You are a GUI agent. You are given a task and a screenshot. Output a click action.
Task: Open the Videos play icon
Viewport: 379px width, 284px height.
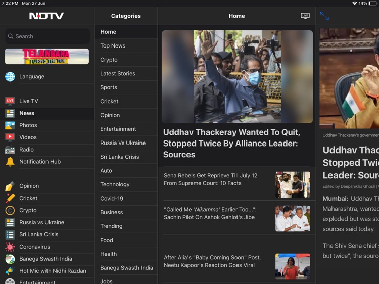click(10, 137)
